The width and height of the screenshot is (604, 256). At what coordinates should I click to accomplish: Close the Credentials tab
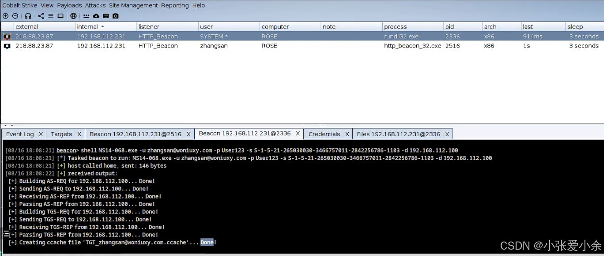point(347,134)
